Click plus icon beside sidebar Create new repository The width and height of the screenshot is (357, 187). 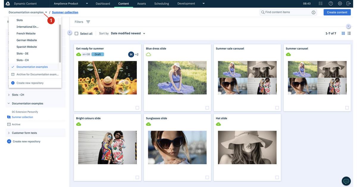[9, 142]
